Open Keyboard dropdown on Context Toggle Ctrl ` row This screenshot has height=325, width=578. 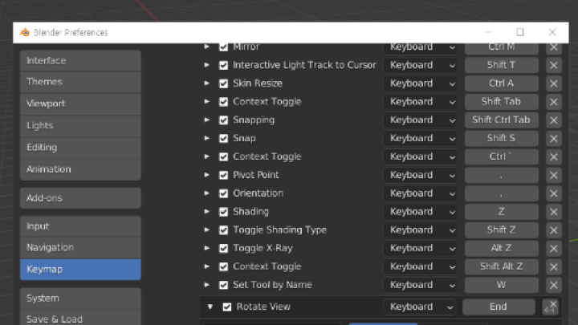pos(420,156)
